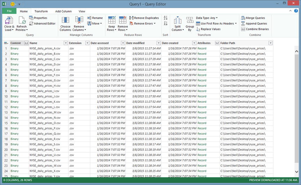Click the Excel icon in title bar
Image resolution: width=301 pixels, height=185 pixels.
coord(4,4)
